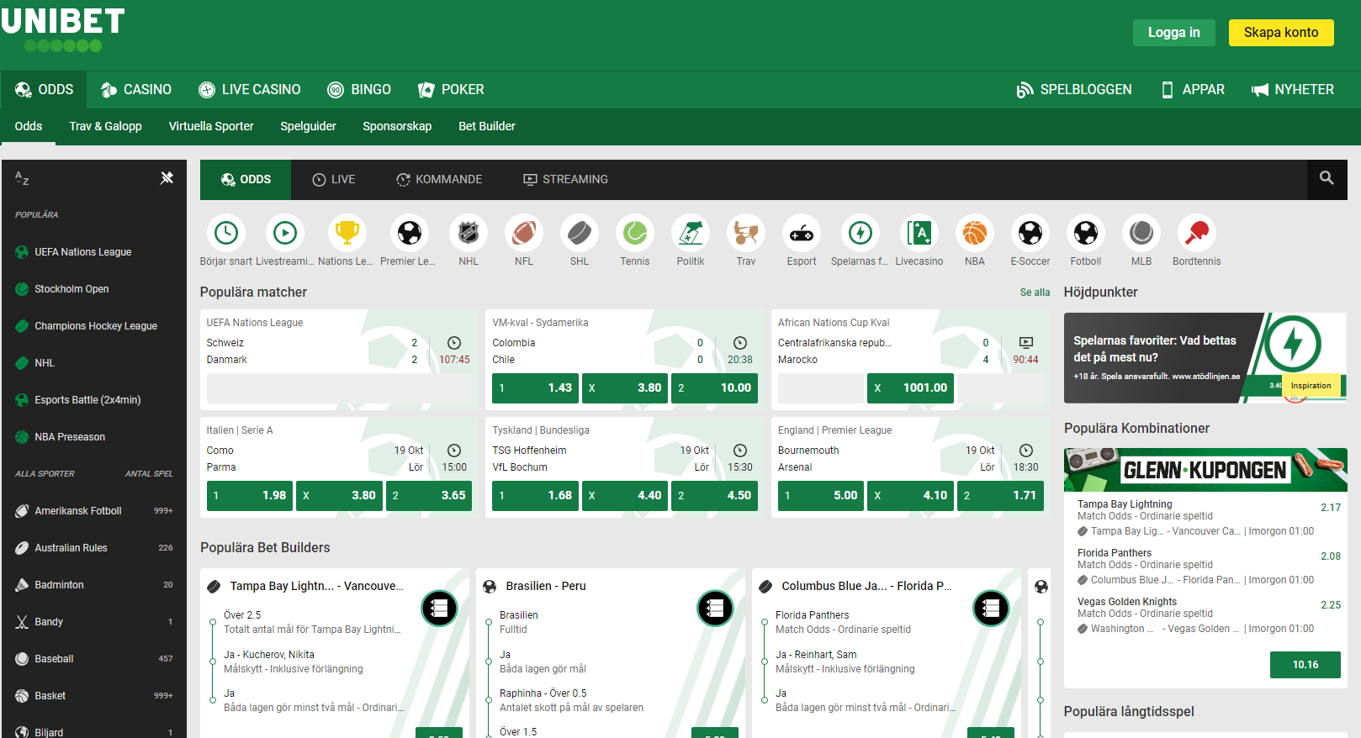Click the Logga in button

coord(1174,33)
